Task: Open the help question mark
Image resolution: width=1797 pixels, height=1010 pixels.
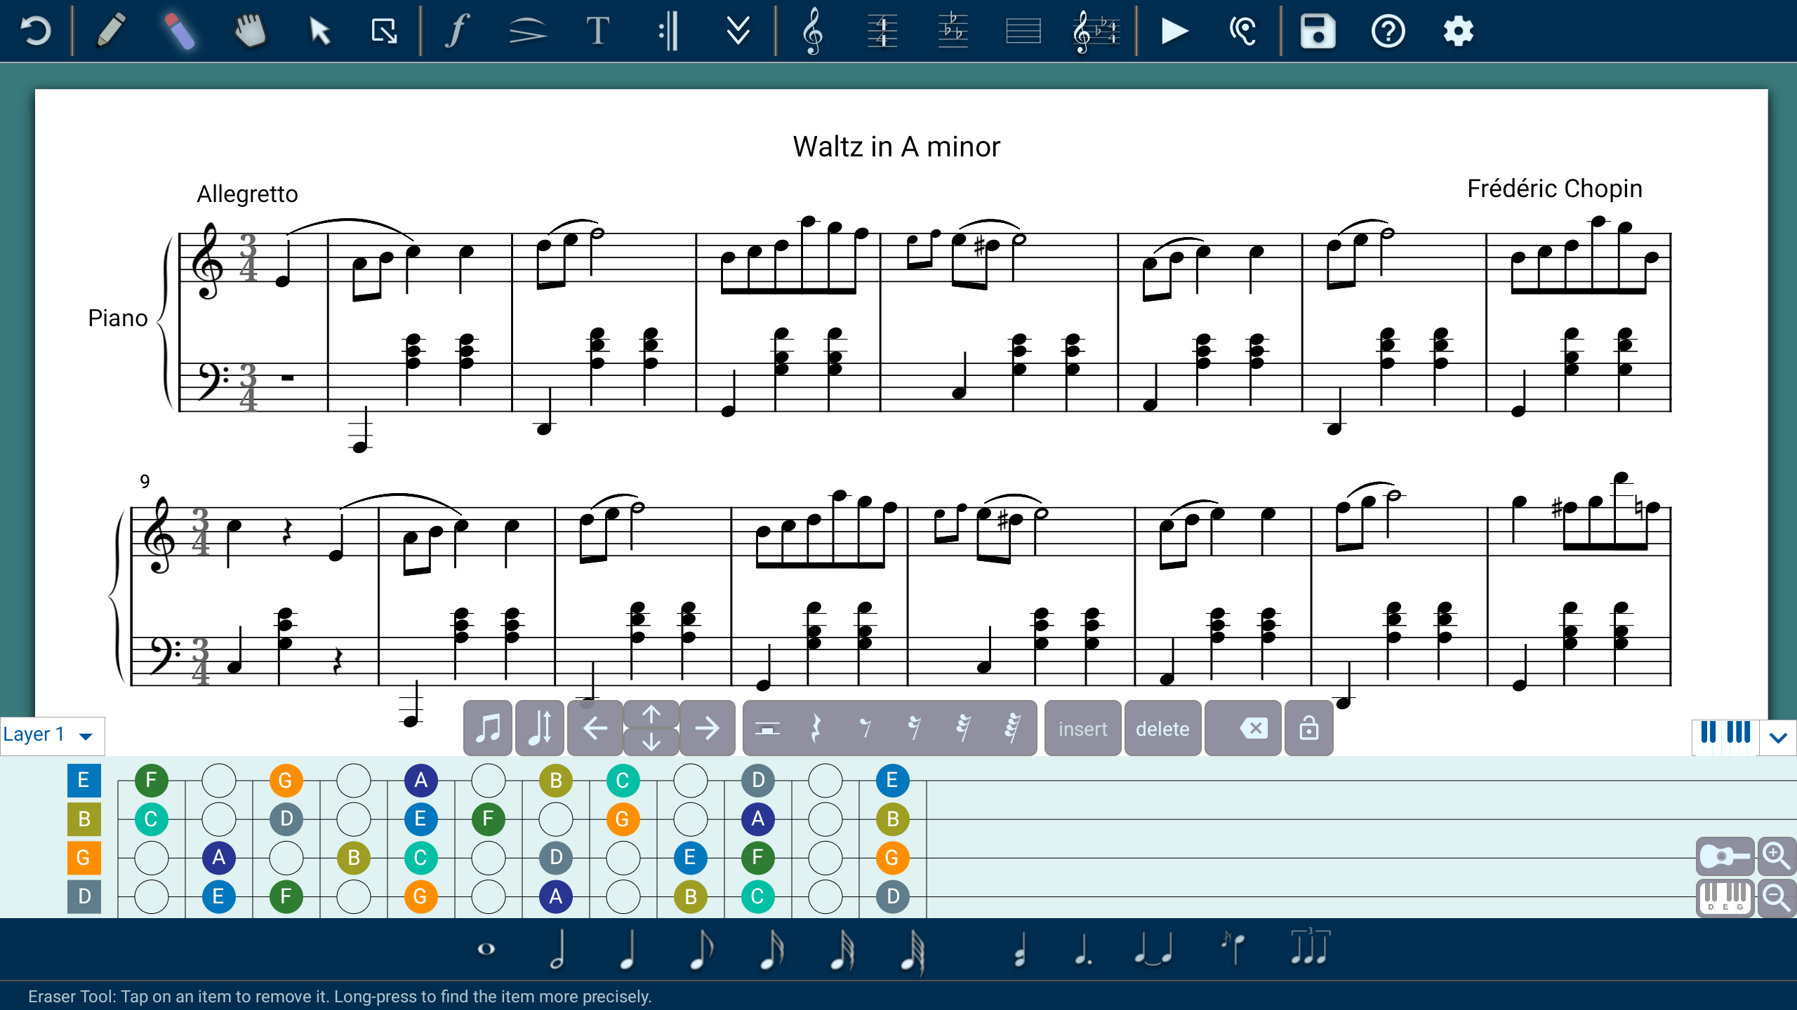Action: pyautogui.click(x=1388, y=31)
